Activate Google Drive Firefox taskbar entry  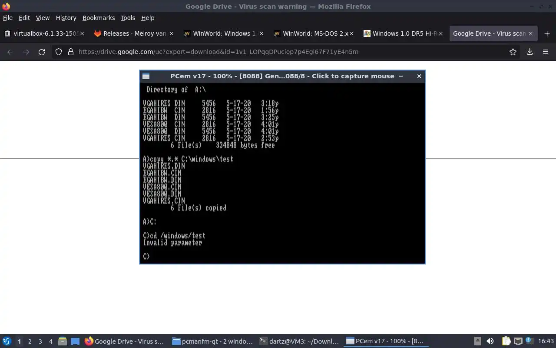coord(125,341)
